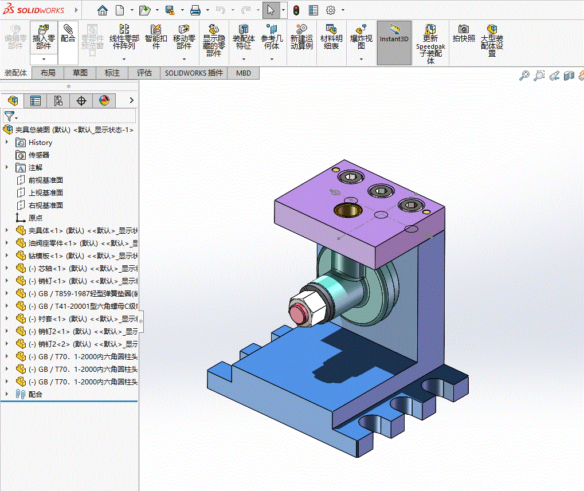The width and height of the screenshot is (584, 491).
Task: Open the dropdown arrow under Insert Components
Action: pos(44,59)
